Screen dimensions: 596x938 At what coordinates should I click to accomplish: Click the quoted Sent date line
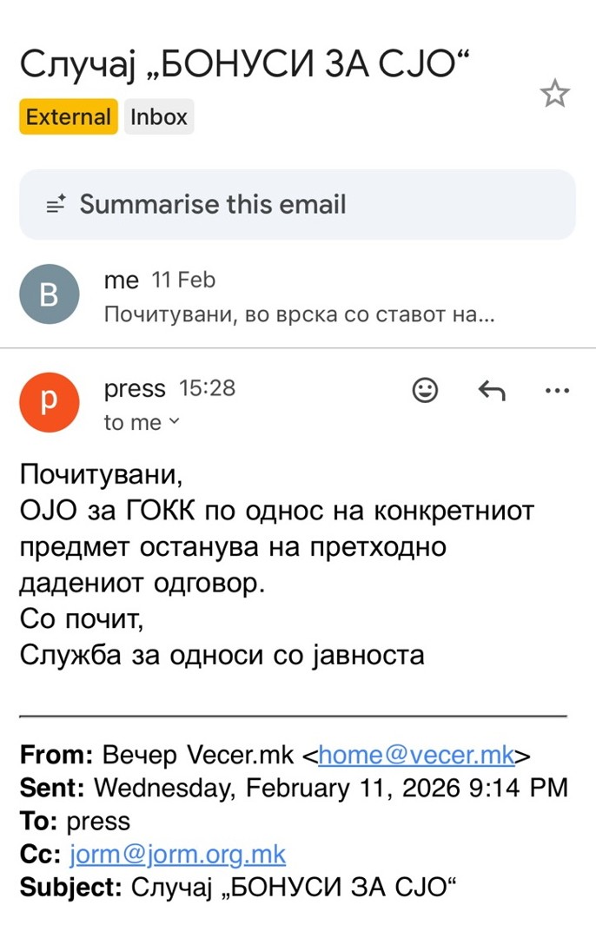(x=294, y=788)
